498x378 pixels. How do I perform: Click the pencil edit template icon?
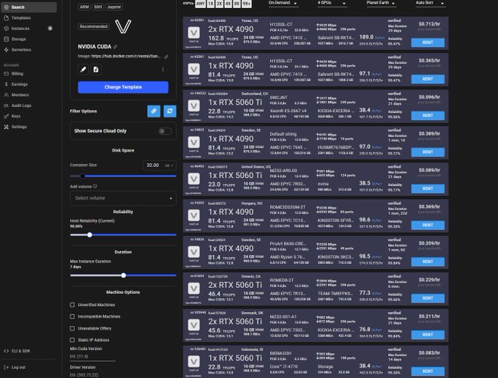tap(83, 70)
